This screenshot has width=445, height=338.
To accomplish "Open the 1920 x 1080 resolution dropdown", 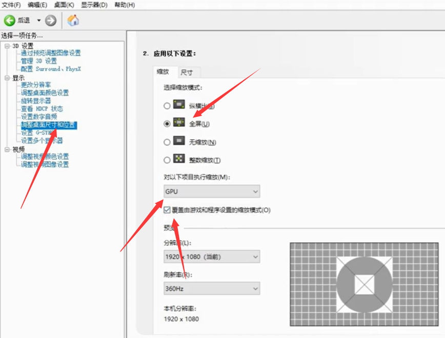I will 212,257.
